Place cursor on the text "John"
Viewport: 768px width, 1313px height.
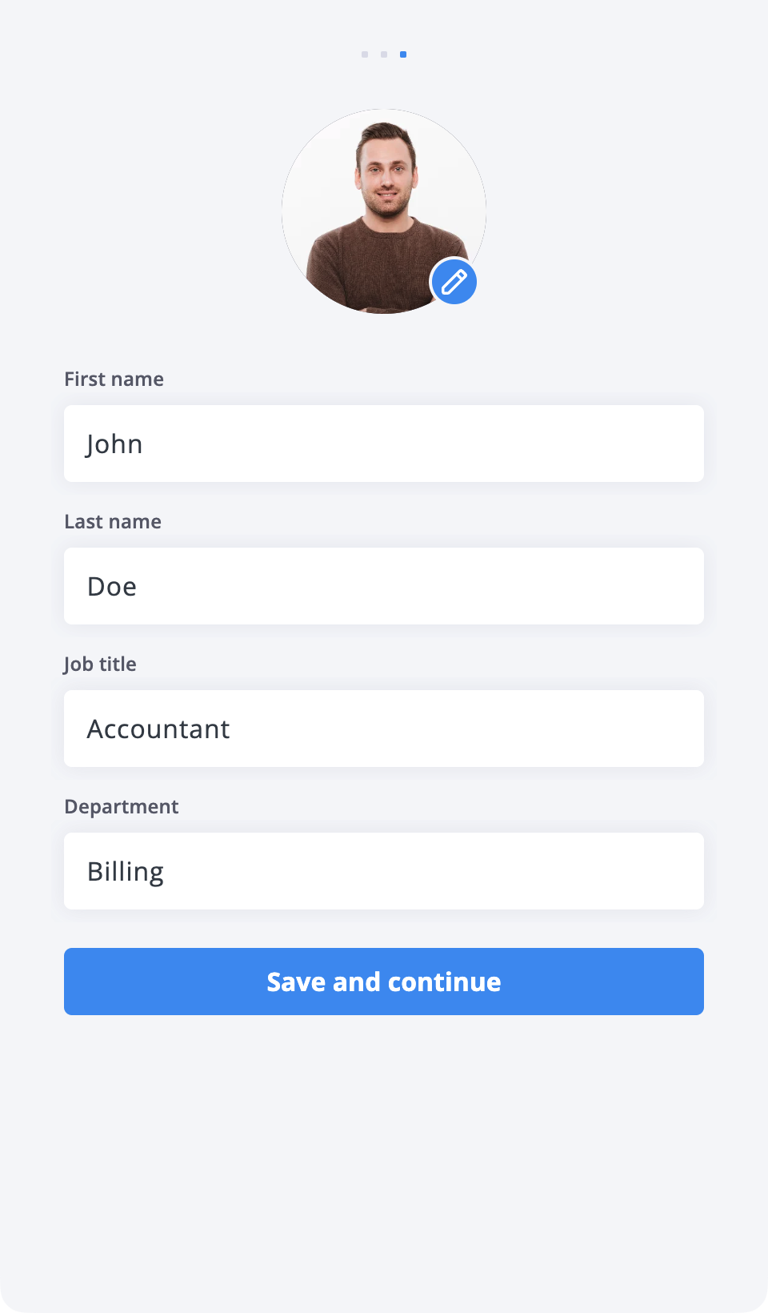(x=114, y=444)
